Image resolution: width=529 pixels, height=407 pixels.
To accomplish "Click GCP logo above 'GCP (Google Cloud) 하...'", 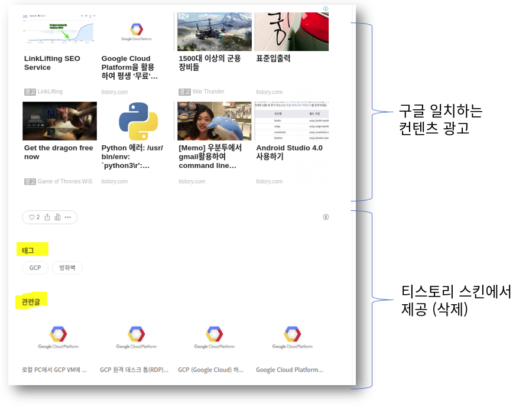I will click(x=214, y=337).
